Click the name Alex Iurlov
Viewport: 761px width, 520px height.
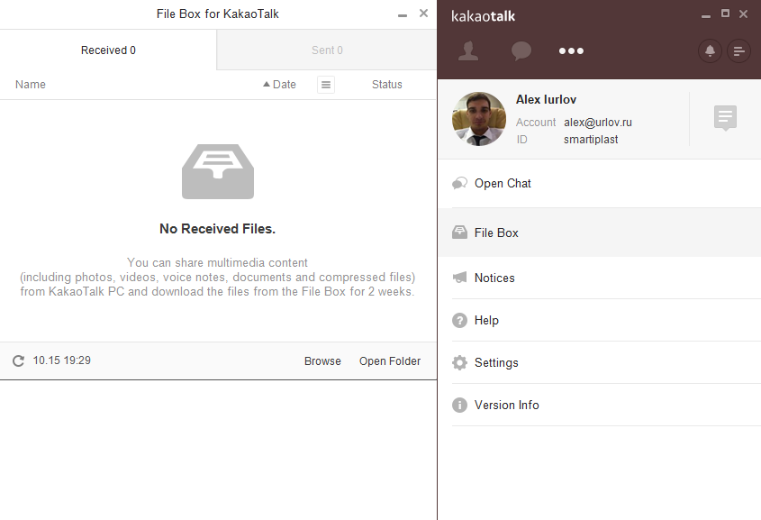(546, 99)
